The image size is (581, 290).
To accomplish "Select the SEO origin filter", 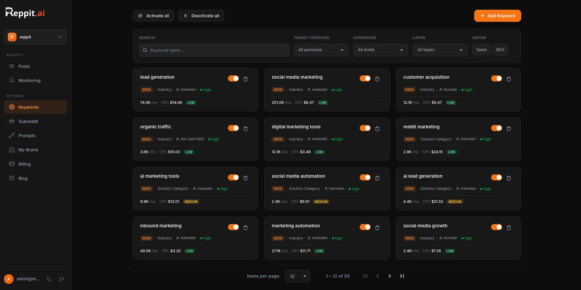I will pos(500,50).
